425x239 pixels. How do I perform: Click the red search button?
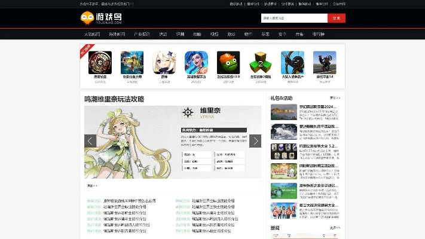coord(337,18)
